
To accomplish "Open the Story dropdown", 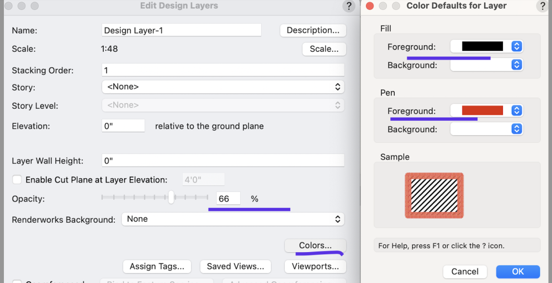I will 223,87.
